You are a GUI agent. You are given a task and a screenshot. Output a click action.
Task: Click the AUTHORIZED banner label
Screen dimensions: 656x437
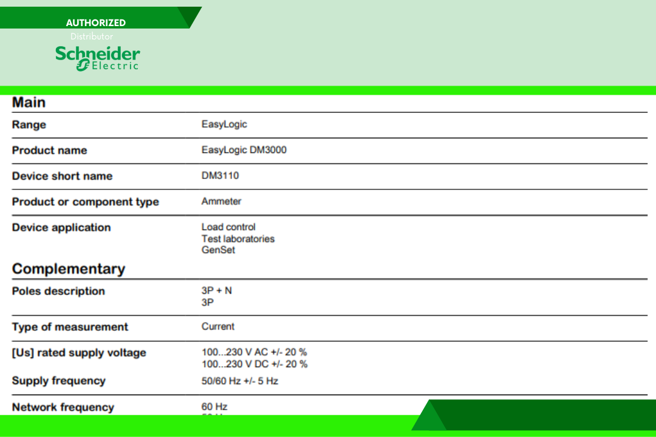tap(96, 22)
